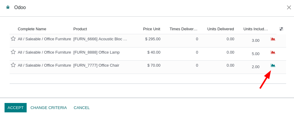Sort by Product column header
Screen dimensions: 294x116
point(80,29)
